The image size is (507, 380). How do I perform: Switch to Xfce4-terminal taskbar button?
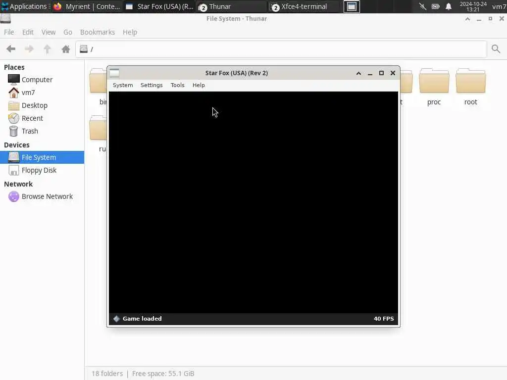click(x=304, y=6)
